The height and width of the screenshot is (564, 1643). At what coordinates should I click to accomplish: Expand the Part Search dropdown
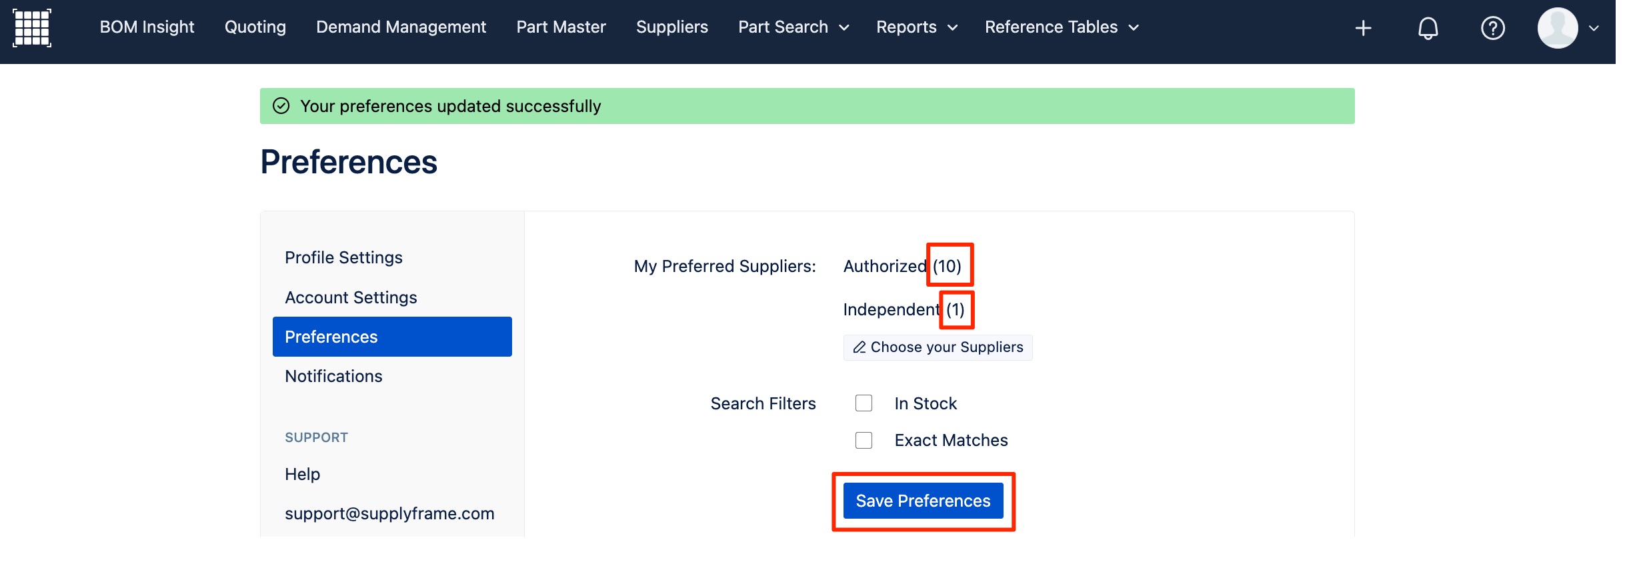[793, 27]
